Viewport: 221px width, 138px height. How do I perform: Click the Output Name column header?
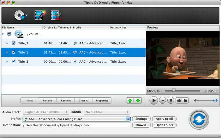tap(126, 28)
